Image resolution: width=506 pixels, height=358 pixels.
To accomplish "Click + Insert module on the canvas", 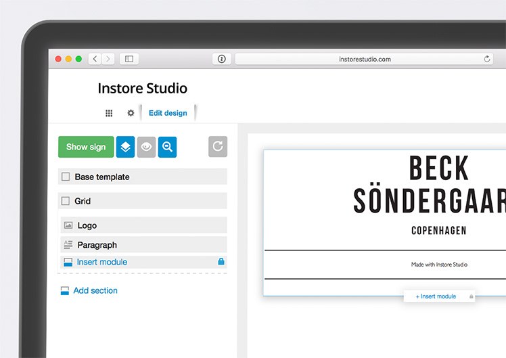I will click(436, 296).
